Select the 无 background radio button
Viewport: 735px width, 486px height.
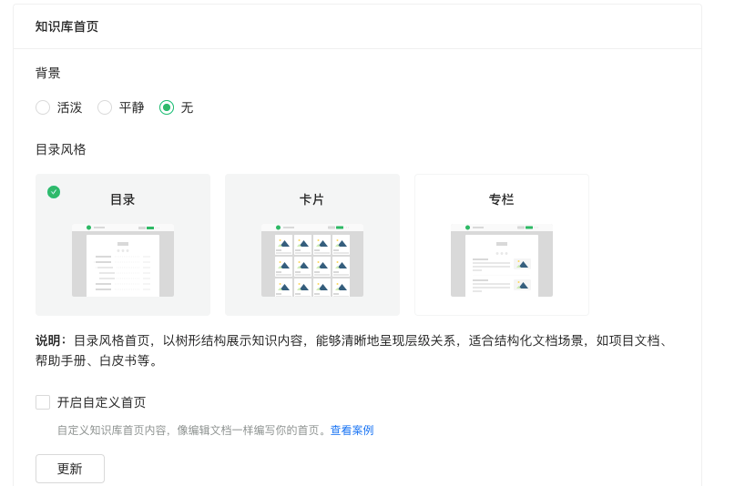[x=167, y=107]
